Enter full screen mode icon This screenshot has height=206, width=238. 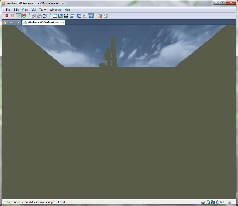click(x=66, y=16)
